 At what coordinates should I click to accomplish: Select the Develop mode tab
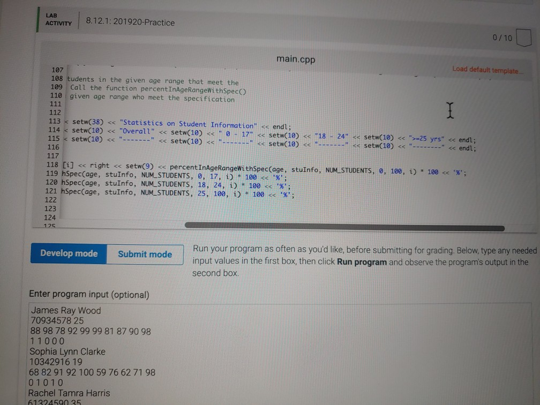[69, 254]
